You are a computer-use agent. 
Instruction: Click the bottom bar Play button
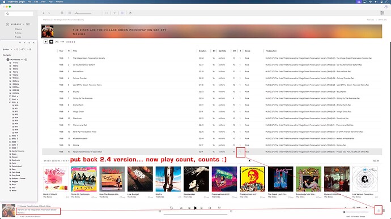(x=195, y=208)
